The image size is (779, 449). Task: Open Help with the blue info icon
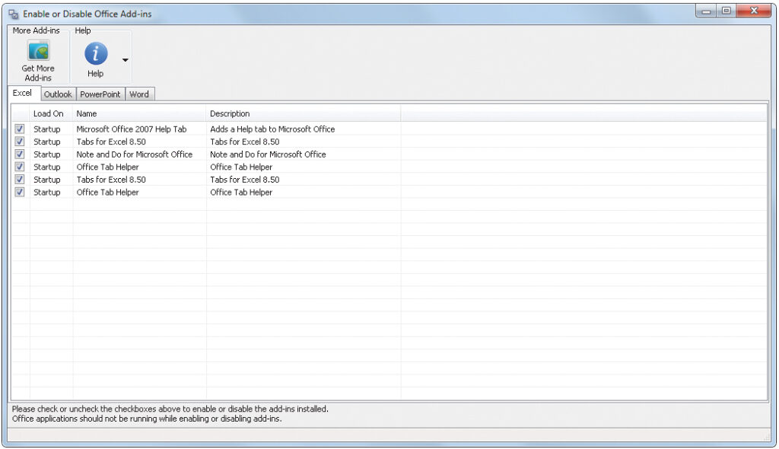(96, 54)
